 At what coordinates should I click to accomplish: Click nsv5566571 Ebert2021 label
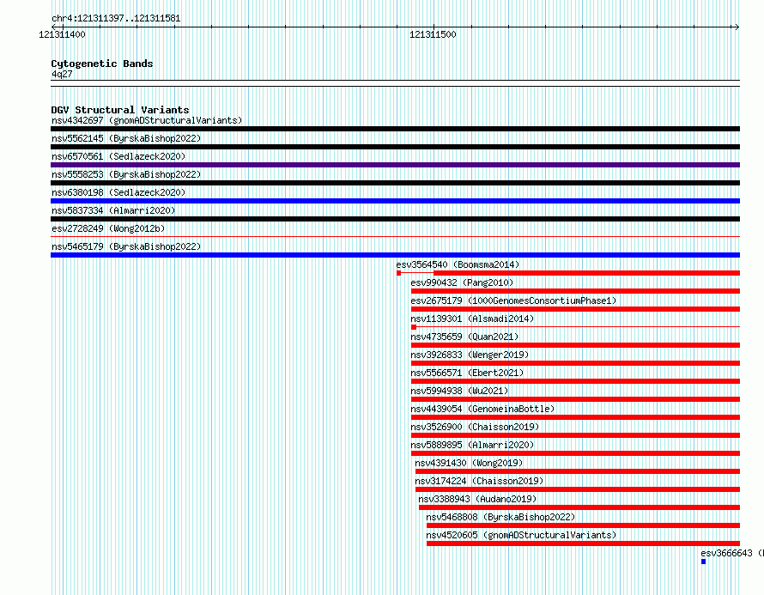(467, 373)
